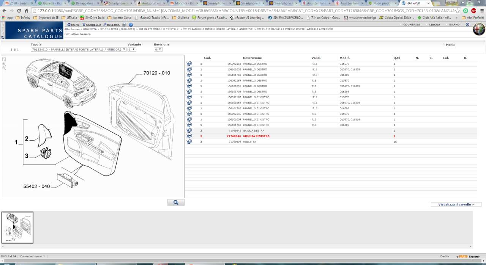Viewport: 486px width, 265px height.
Task: Select the GRIGLIA SINISTRA description text
Action: [x=256, y=136]
